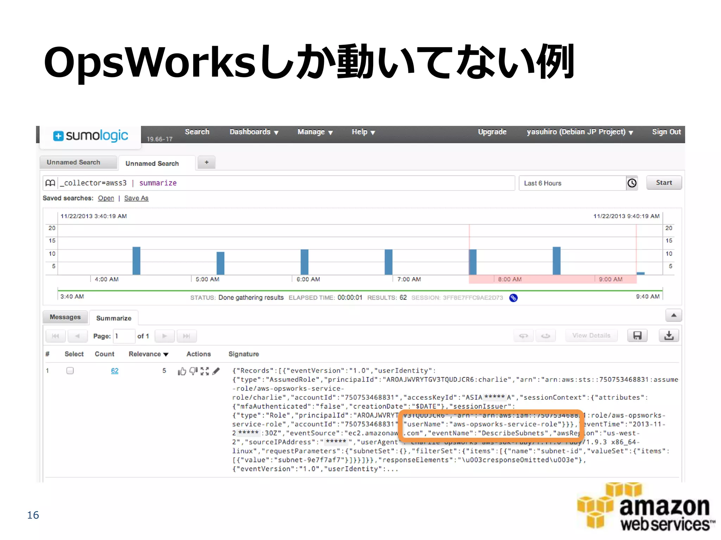Click Sign Out

(x=666, y=132)
